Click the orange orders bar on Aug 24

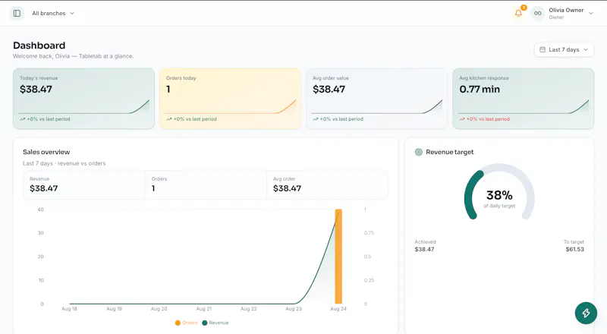338,257
